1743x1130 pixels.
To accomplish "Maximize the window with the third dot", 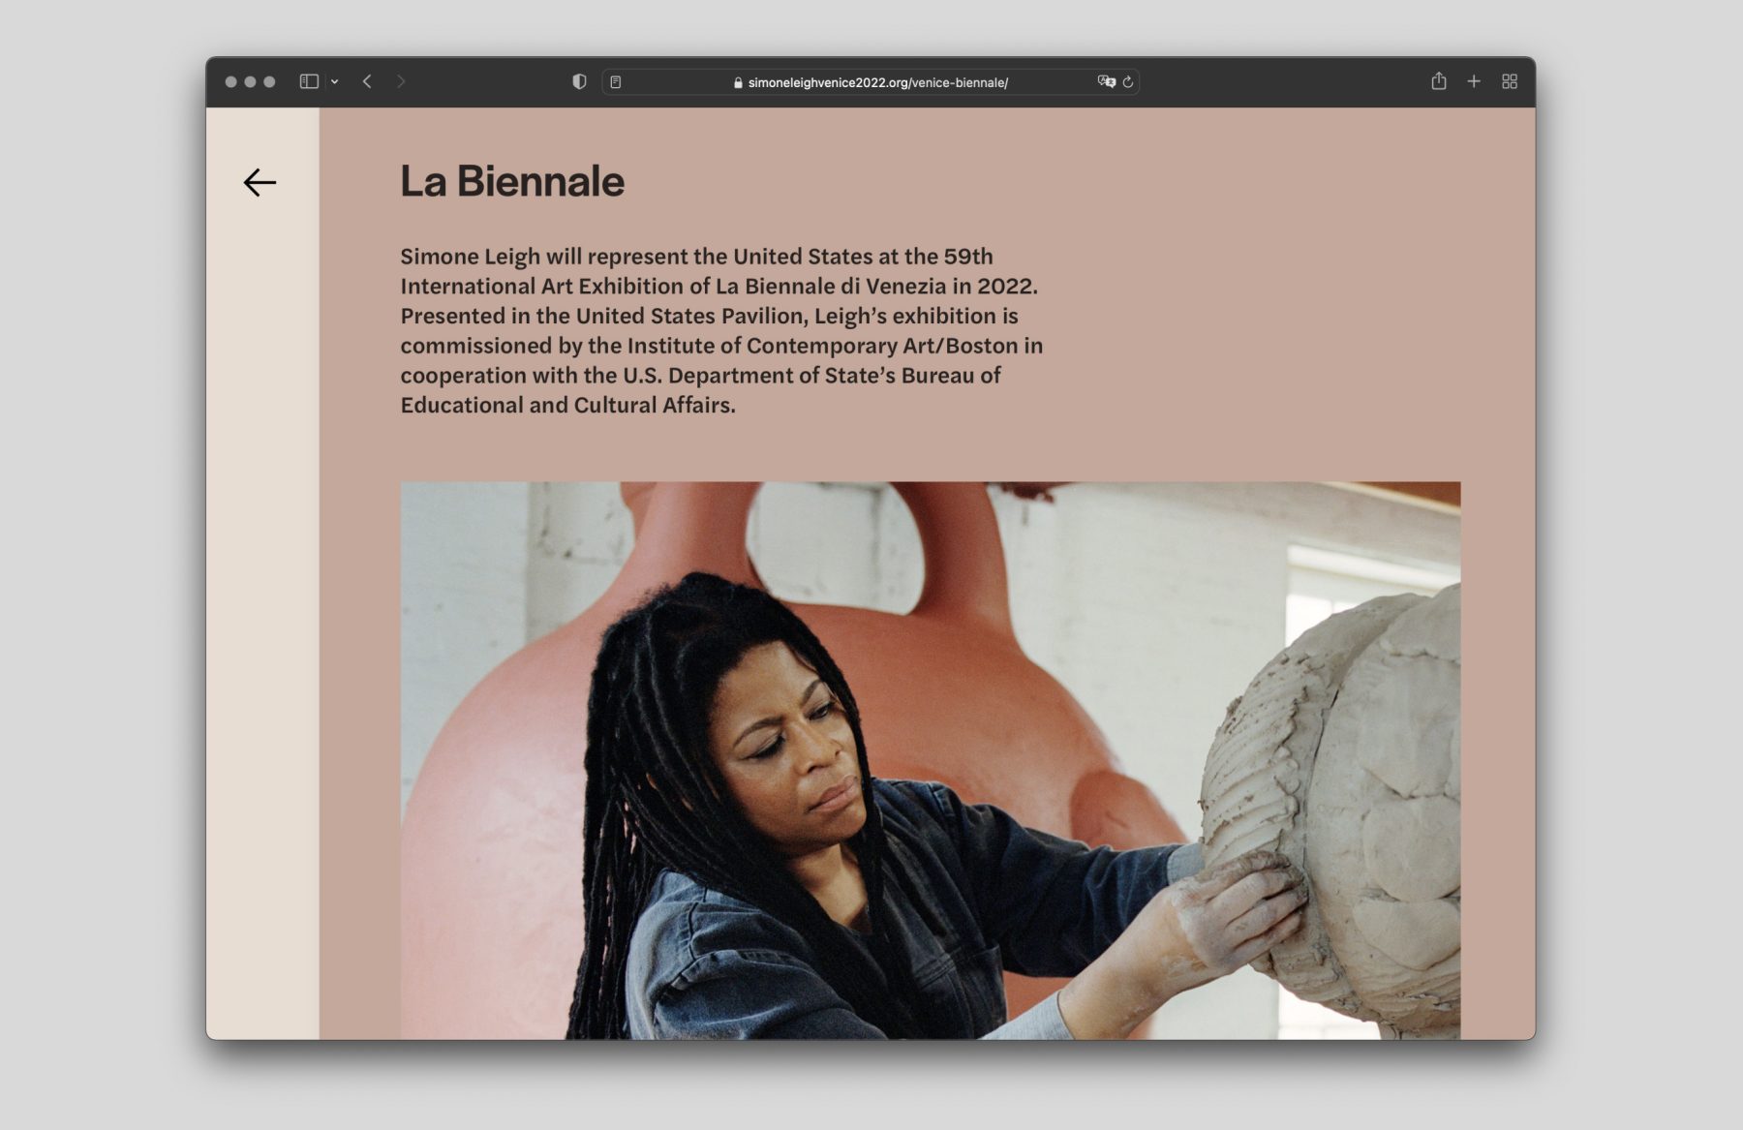I will pyautogui.click(x=269, y=82).
